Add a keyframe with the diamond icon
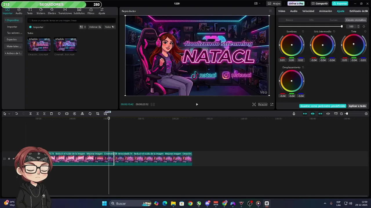The height and width of the screenshot is (208, 371). click(364, 26)
